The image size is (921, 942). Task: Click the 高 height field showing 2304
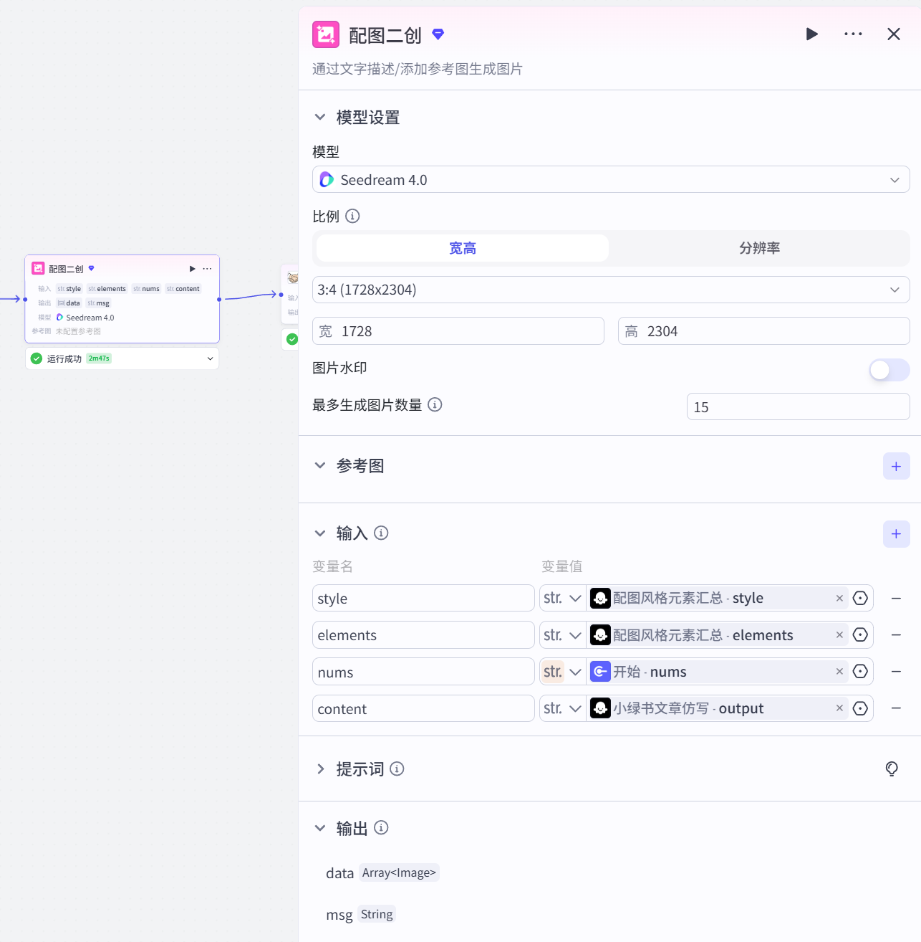(x=764, y=331)
